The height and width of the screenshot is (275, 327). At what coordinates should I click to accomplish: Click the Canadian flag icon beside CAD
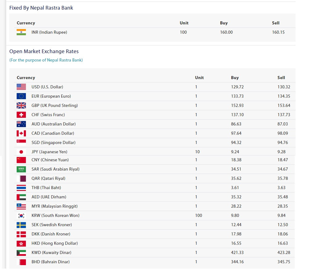(x=21, y=133)
